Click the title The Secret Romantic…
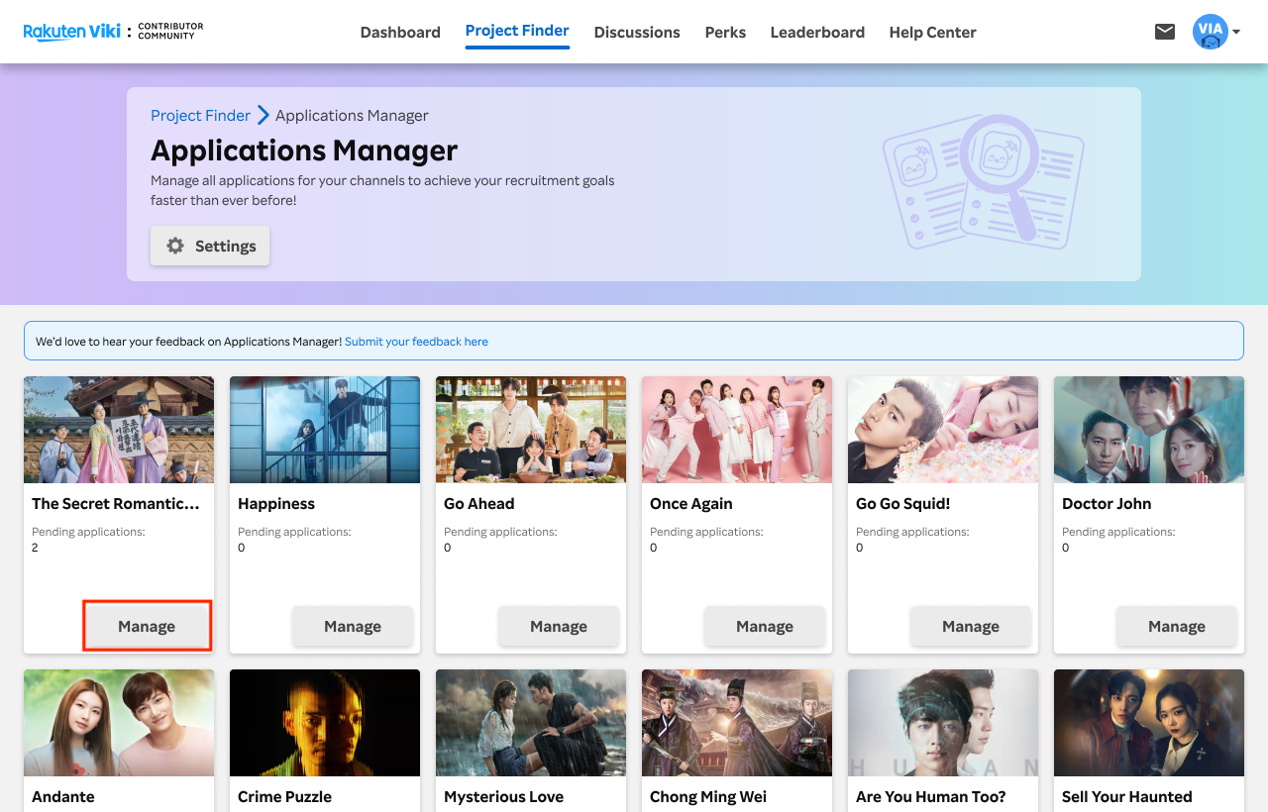Viewport: 1268px width, 812px height. tap(116, 503)
